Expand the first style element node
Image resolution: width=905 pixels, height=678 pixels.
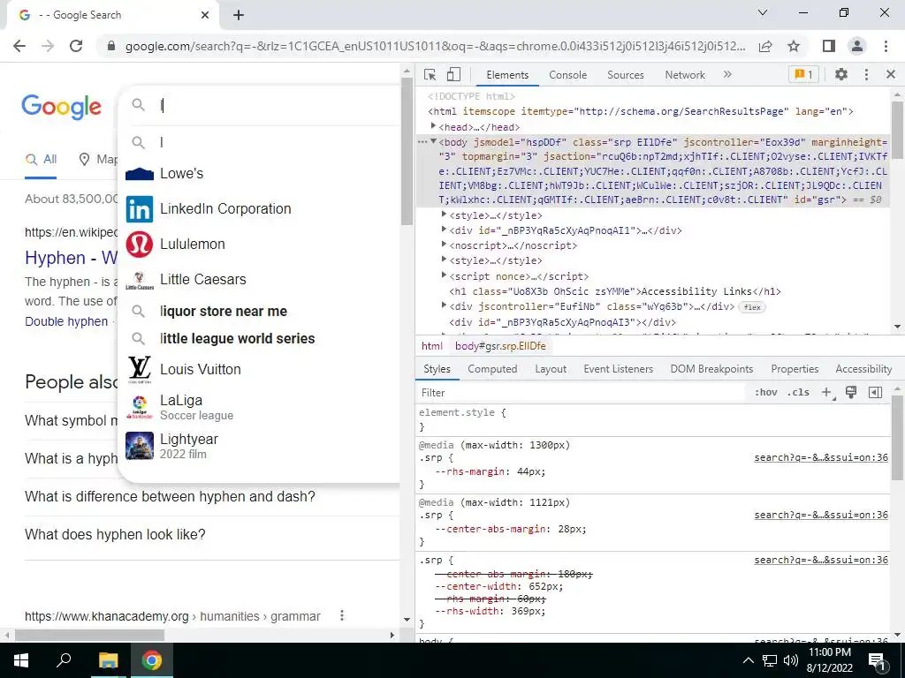tap(444, 215)
